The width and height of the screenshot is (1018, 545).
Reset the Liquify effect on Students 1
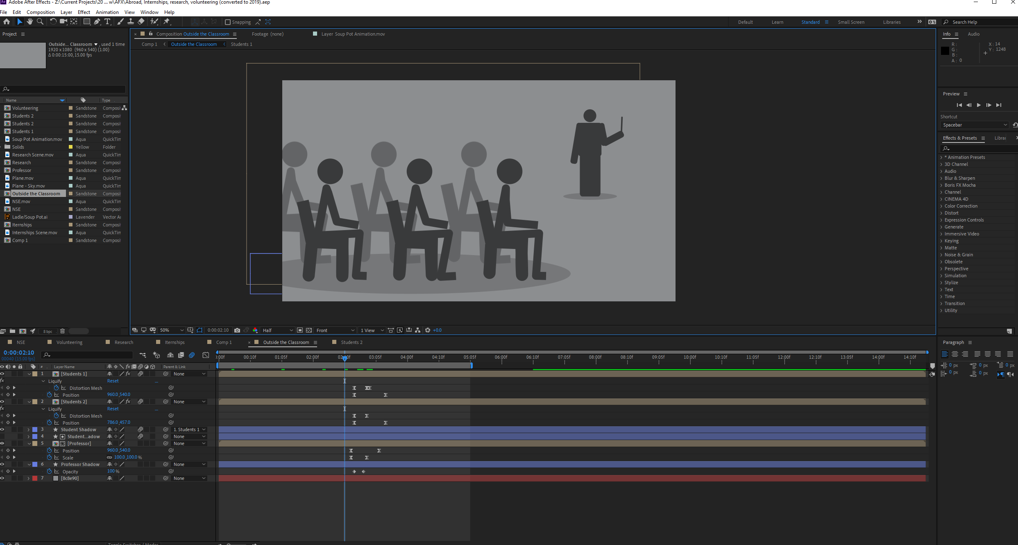(x=113, y=381)
